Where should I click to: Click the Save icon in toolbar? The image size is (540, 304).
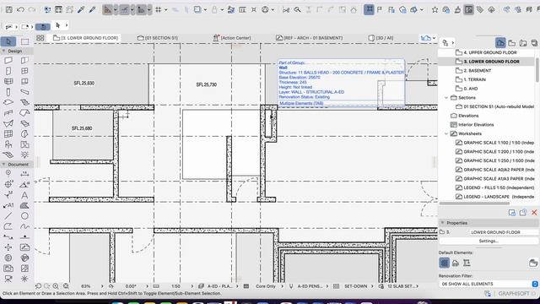9,9
